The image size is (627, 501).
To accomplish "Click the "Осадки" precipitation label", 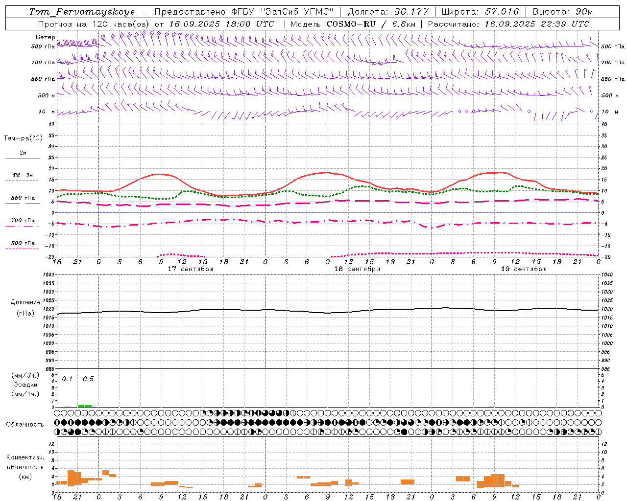I will (x=25, y=385).
